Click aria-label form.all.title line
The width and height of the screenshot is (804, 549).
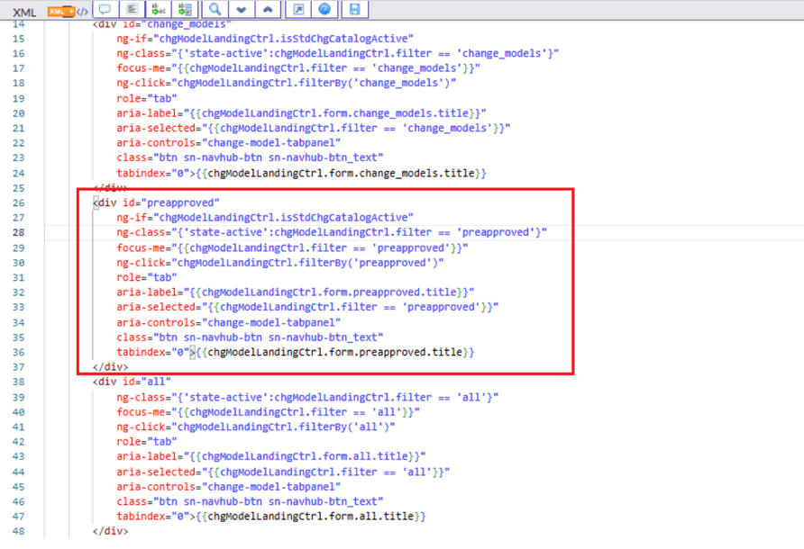coord(270,456)
